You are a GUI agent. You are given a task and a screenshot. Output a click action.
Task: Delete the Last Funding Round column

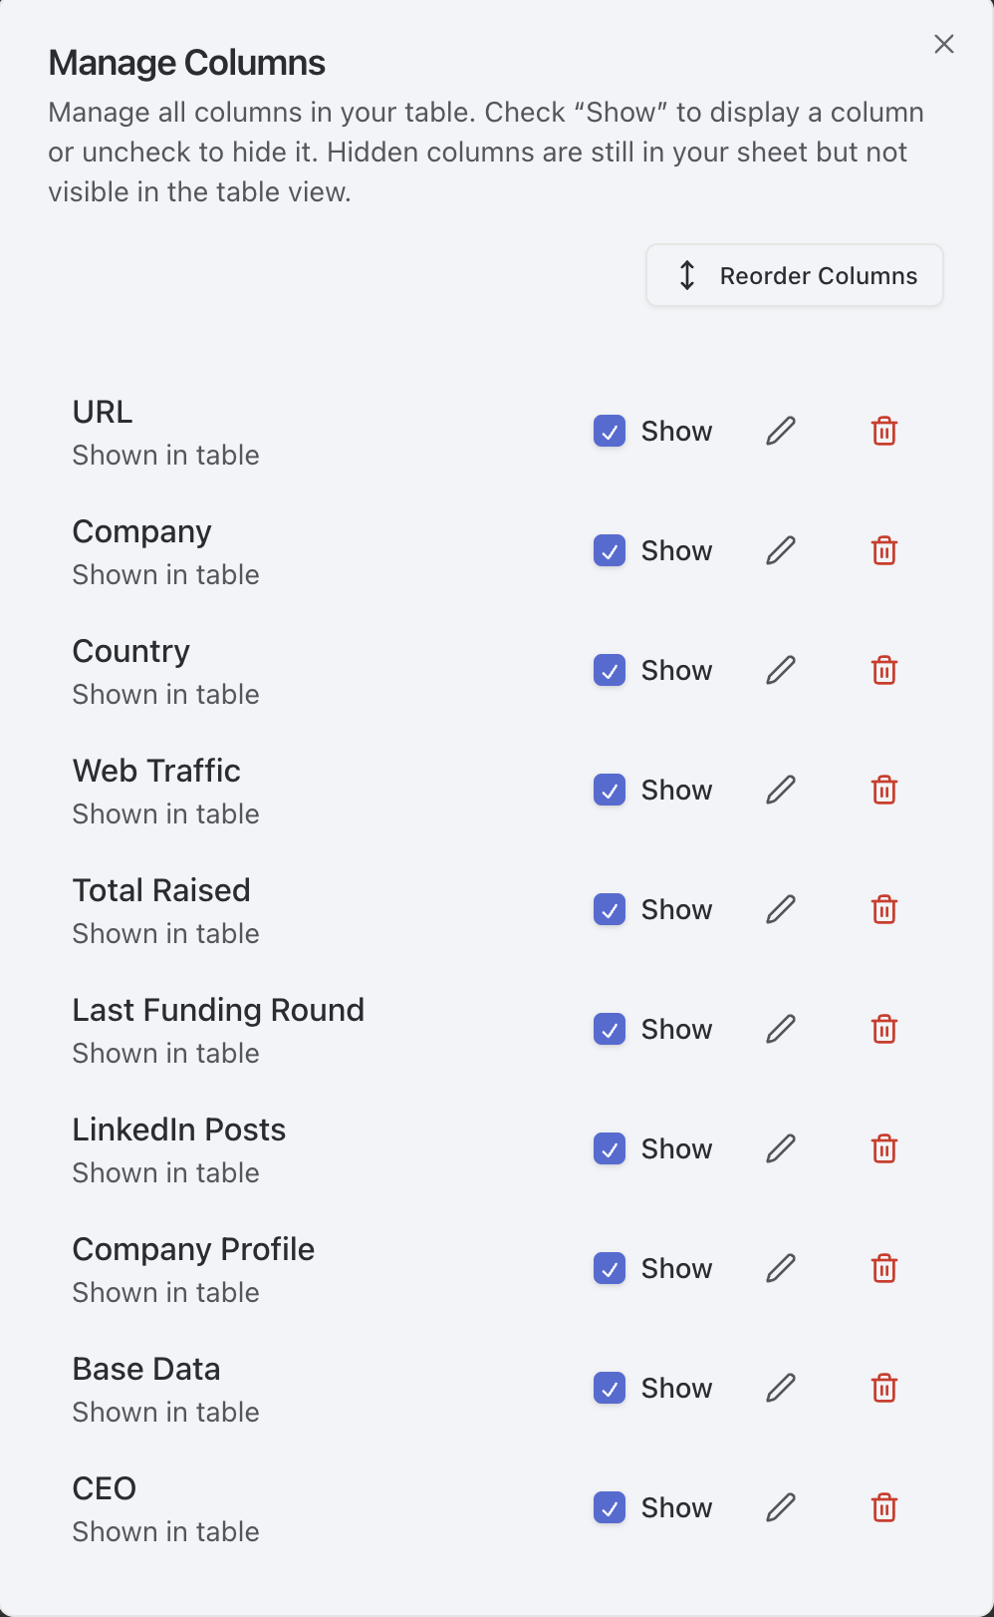pos(883,1029)
